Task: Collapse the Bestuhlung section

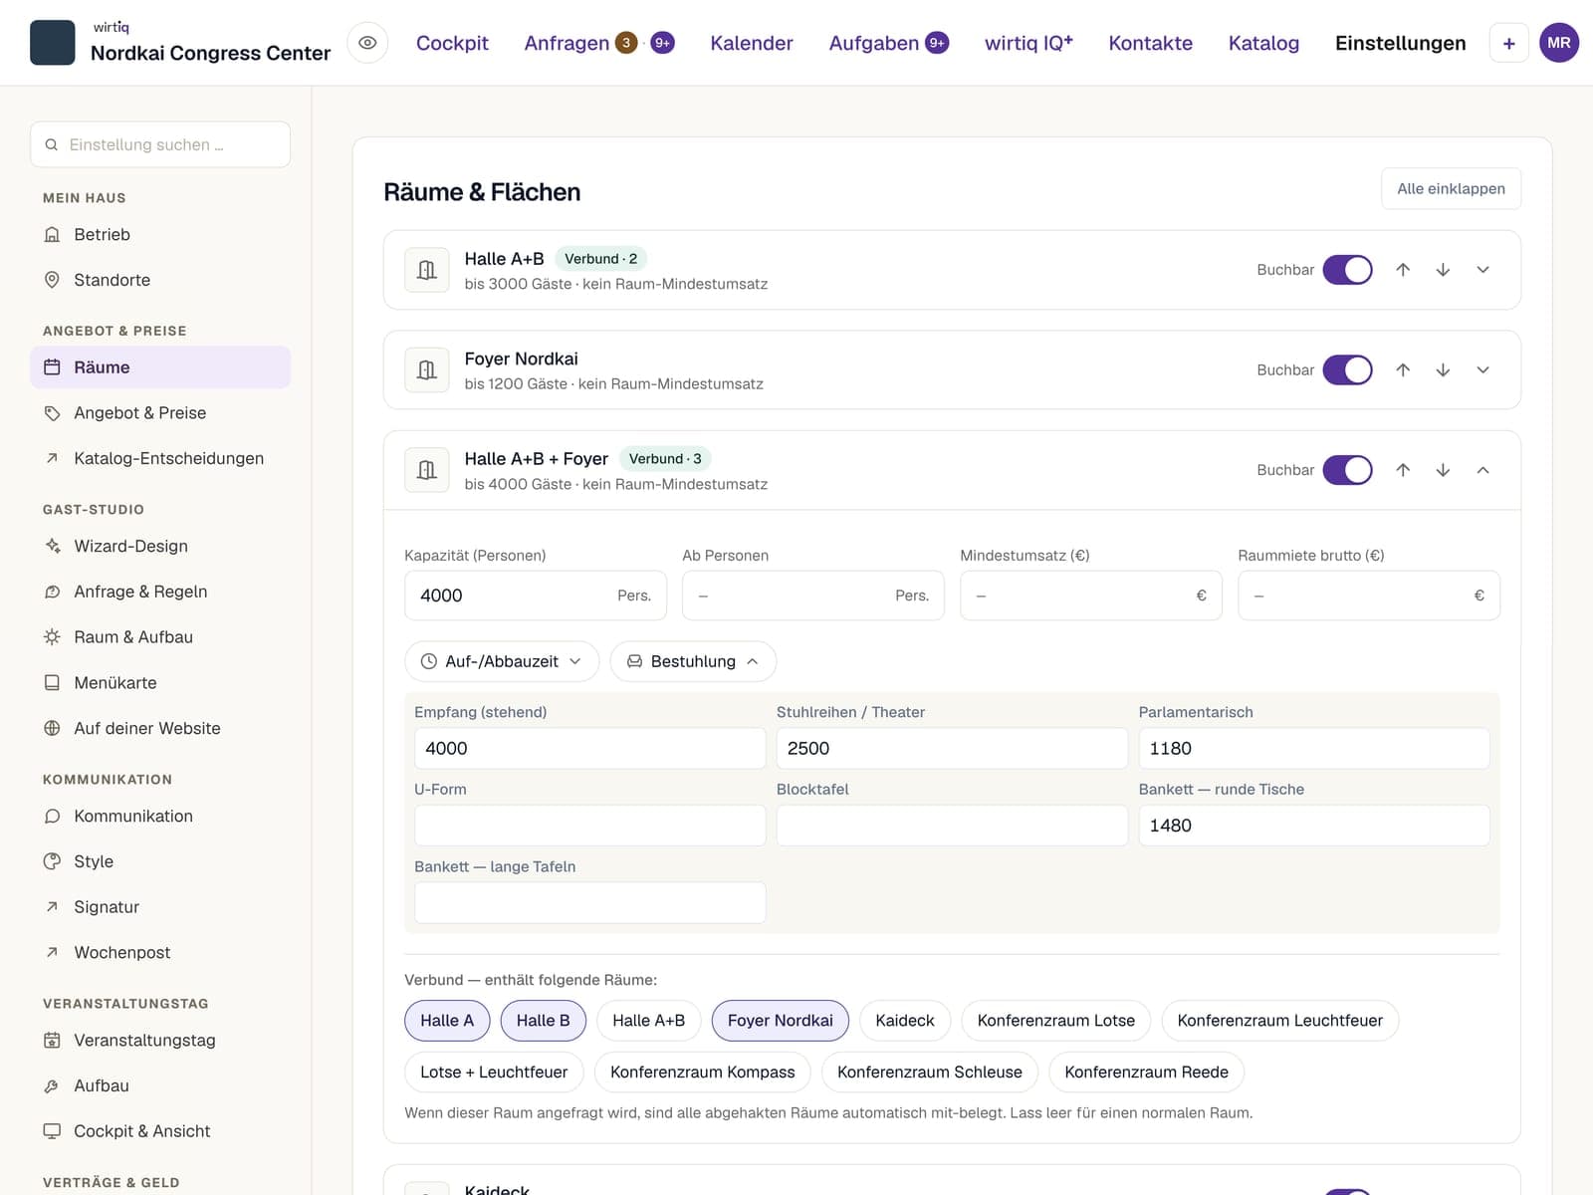Action: pos(693,661)
